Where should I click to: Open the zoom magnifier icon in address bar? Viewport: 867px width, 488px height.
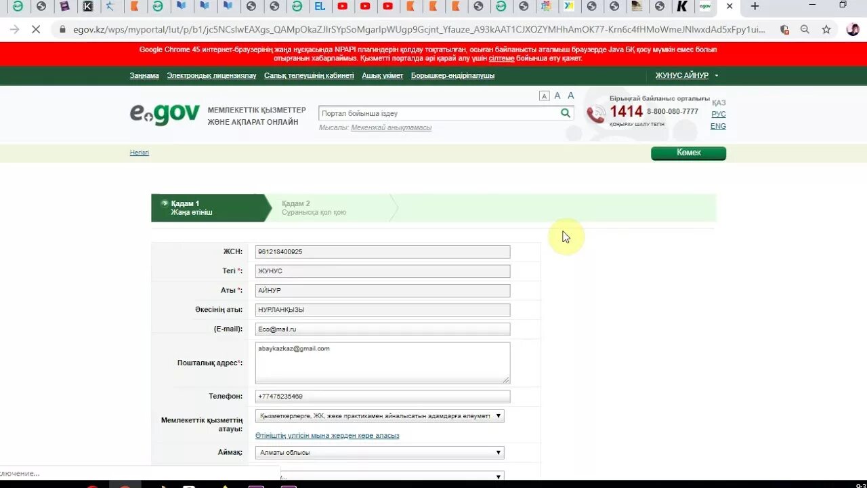[805, 30]
